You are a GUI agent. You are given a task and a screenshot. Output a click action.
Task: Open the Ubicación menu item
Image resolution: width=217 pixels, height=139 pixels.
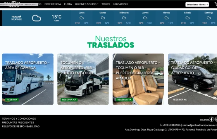click(121, 4)
